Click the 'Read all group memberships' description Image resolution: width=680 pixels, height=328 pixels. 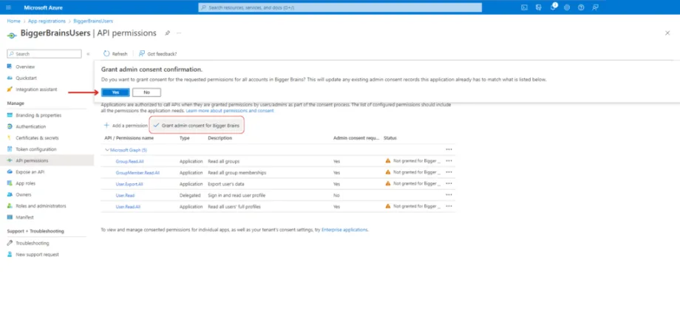pyautogui.click(x=237, y=172)
